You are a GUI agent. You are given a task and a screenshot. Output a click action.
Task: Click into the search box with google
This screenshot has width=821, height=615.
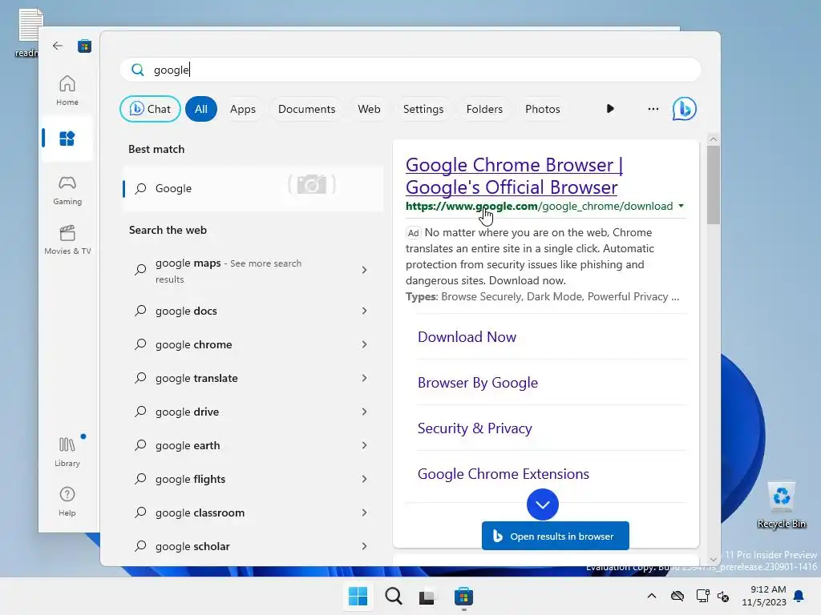[410, 70]
